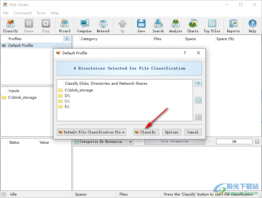Click the 'Space:' status bar entry

tap(81, 194)
